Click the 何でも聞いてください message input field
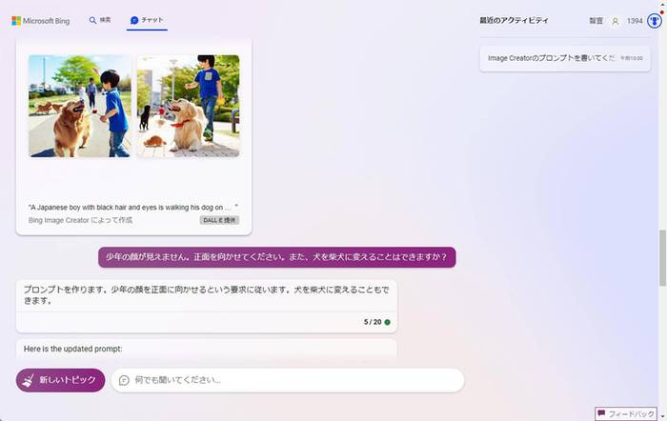 (288, 380)
